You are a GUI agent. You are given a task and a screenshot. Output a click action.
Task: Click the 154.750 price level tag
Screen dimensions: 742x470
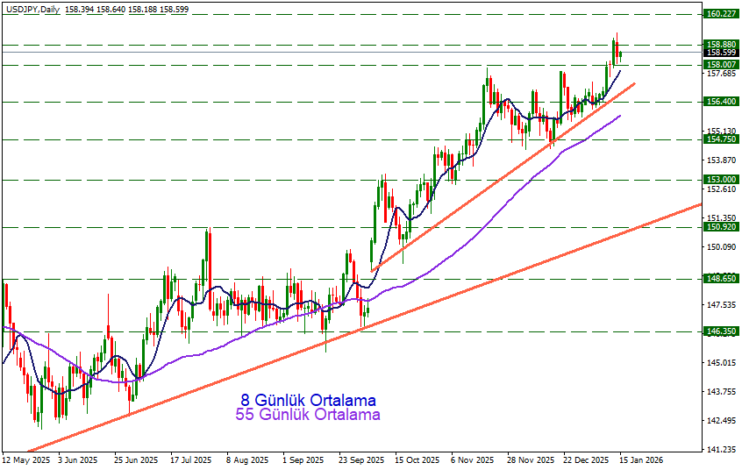tap(720, 139)
